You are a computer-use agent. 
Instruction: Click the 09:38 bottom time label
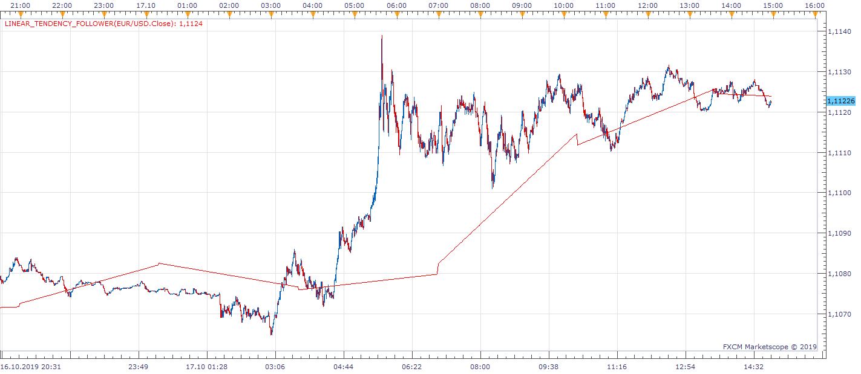(x=548, y=366)
